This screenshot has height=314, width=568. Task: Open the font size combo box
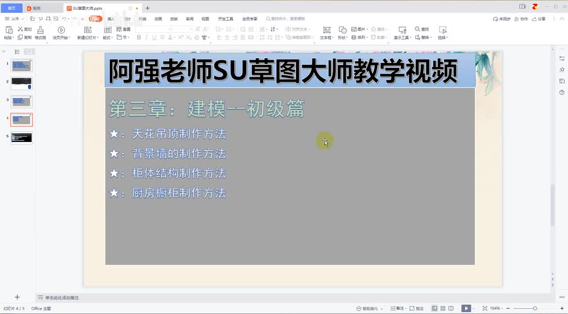tap(183, 29)
